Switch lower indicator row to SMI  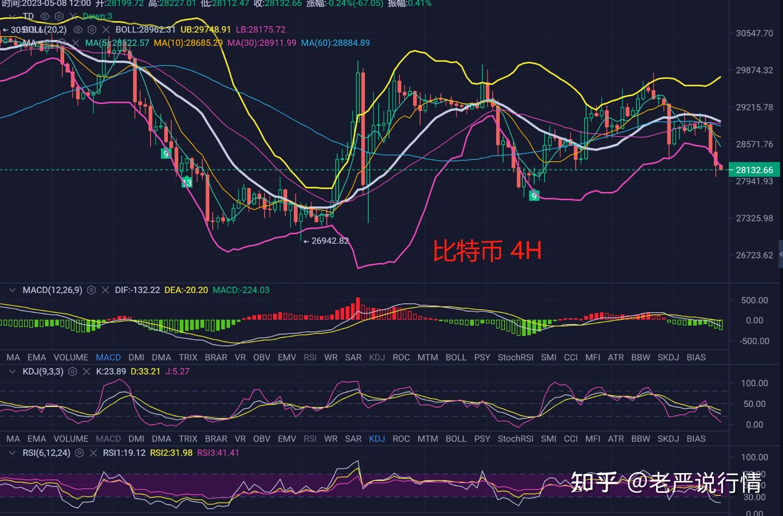pyautogui.click(x=548, y=439)
